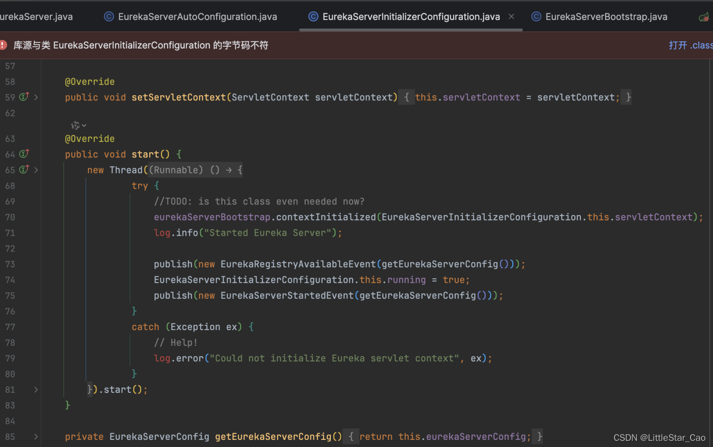Expand the folded lambda at line 65
This screenshot has width=713, height=447.
coord(36,170)
